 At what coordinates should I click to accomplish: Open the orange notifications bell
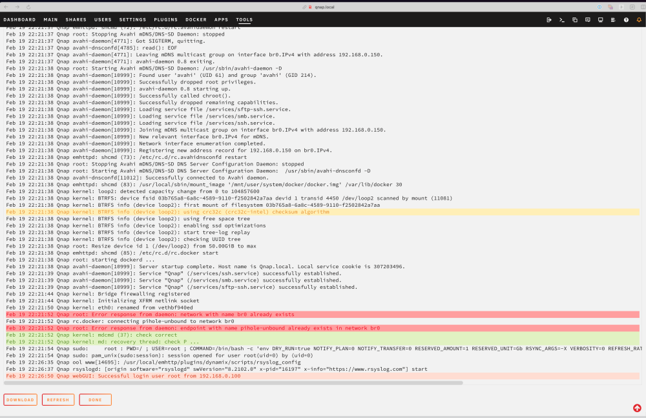639,20
